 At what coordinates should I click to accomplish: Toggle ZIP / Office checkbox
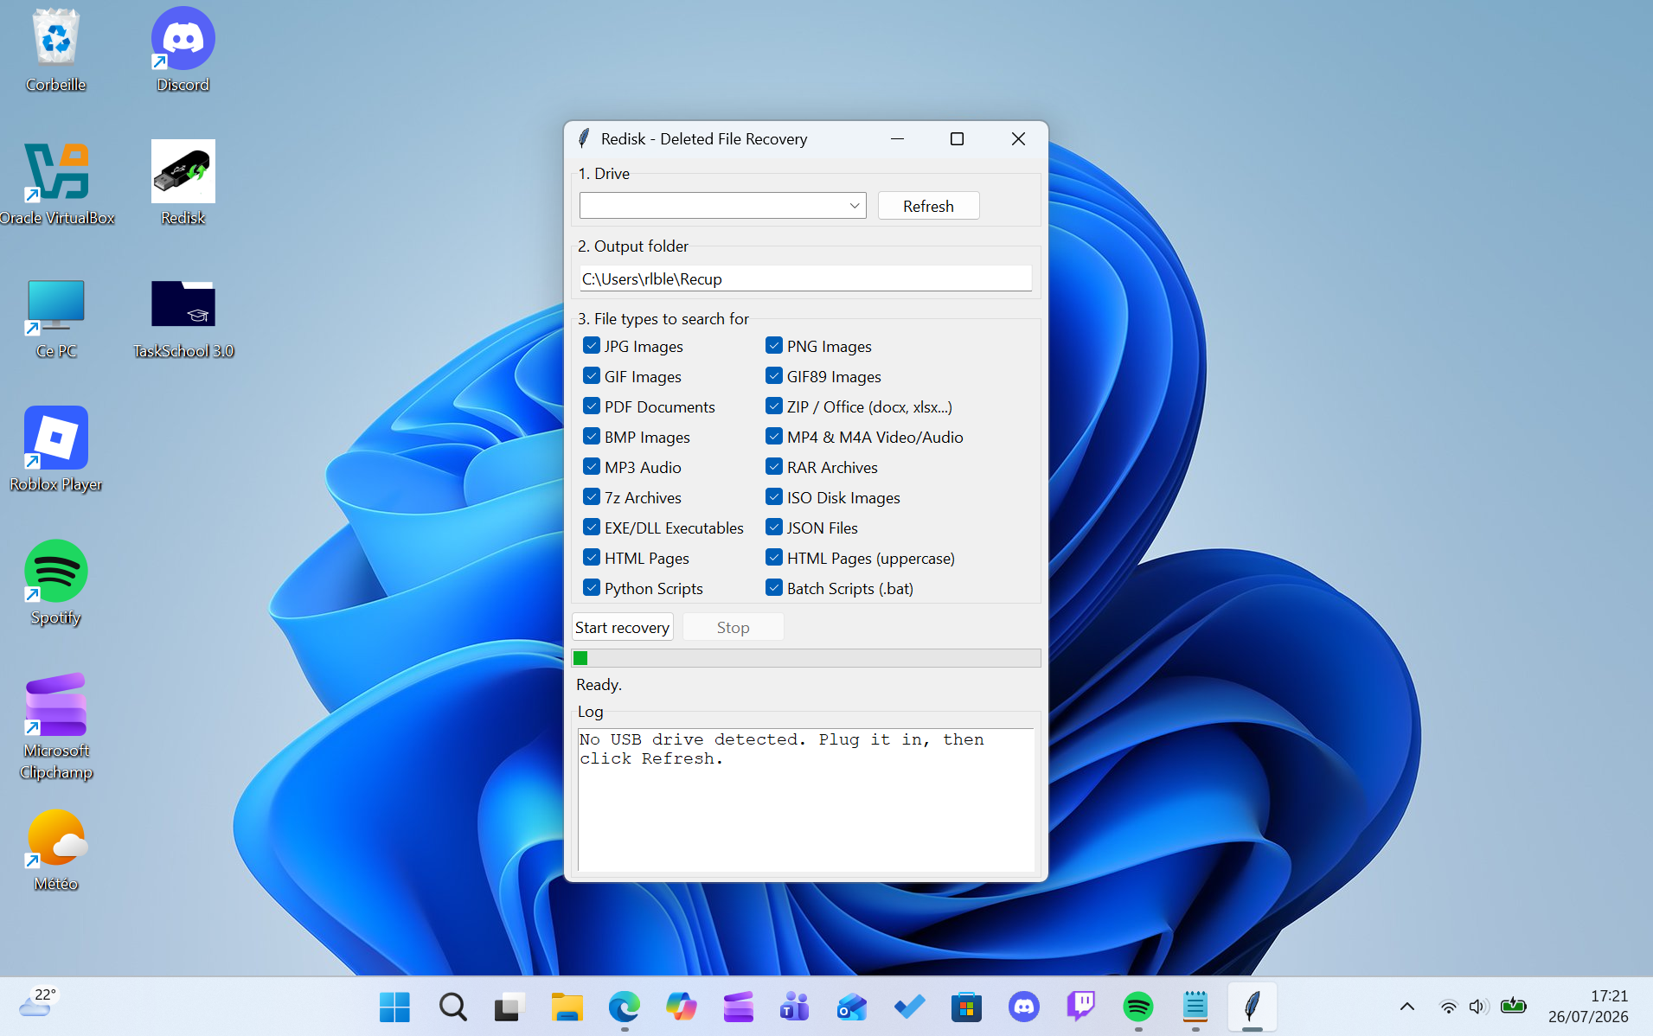click(x=774, y=406)
